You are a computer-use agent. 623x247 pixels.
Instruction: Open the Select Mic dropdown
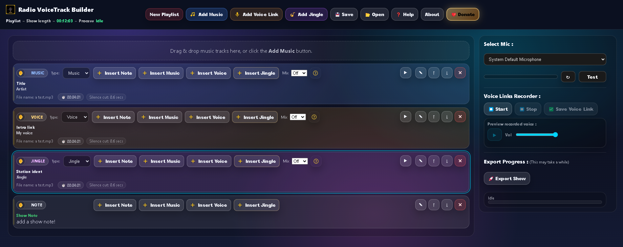[x=545, y=59]
